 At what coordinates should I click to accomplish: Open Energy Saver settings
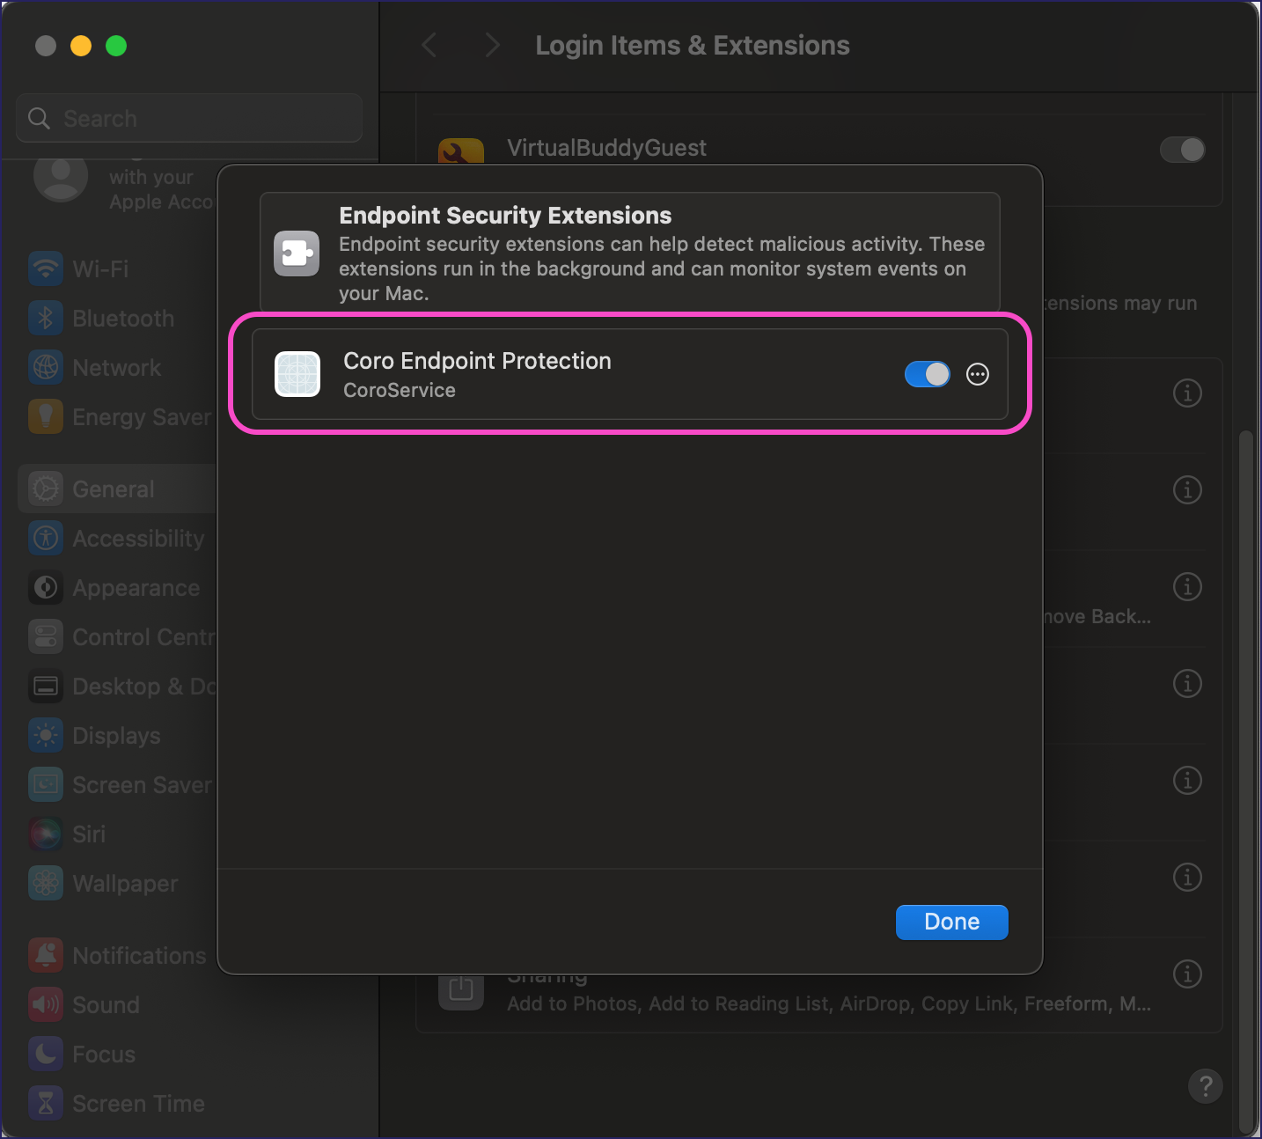click(140, 416)
